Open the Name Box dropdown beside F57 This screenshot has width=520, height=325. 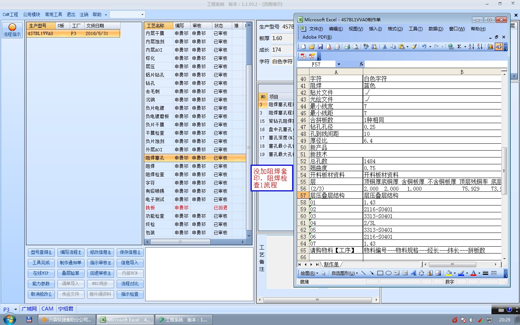coord(339,64)
